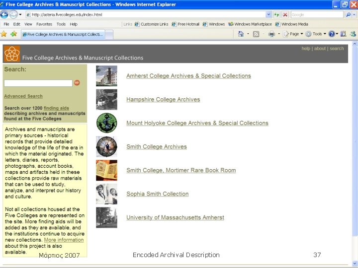
Task: Click the vertical scrollbar up arrow
Action: click(355, 44)
